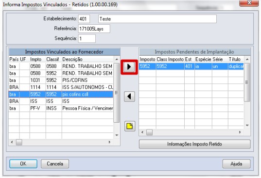Confirm with the OK button

coord(23,164)
